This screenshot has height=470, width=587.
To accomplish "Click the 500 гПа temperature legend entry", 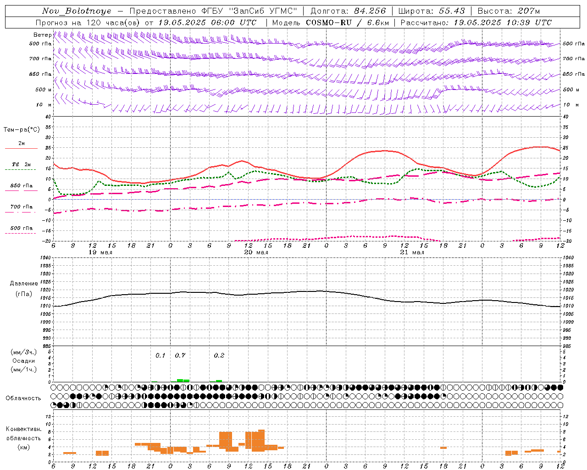I will click(21, 229).
